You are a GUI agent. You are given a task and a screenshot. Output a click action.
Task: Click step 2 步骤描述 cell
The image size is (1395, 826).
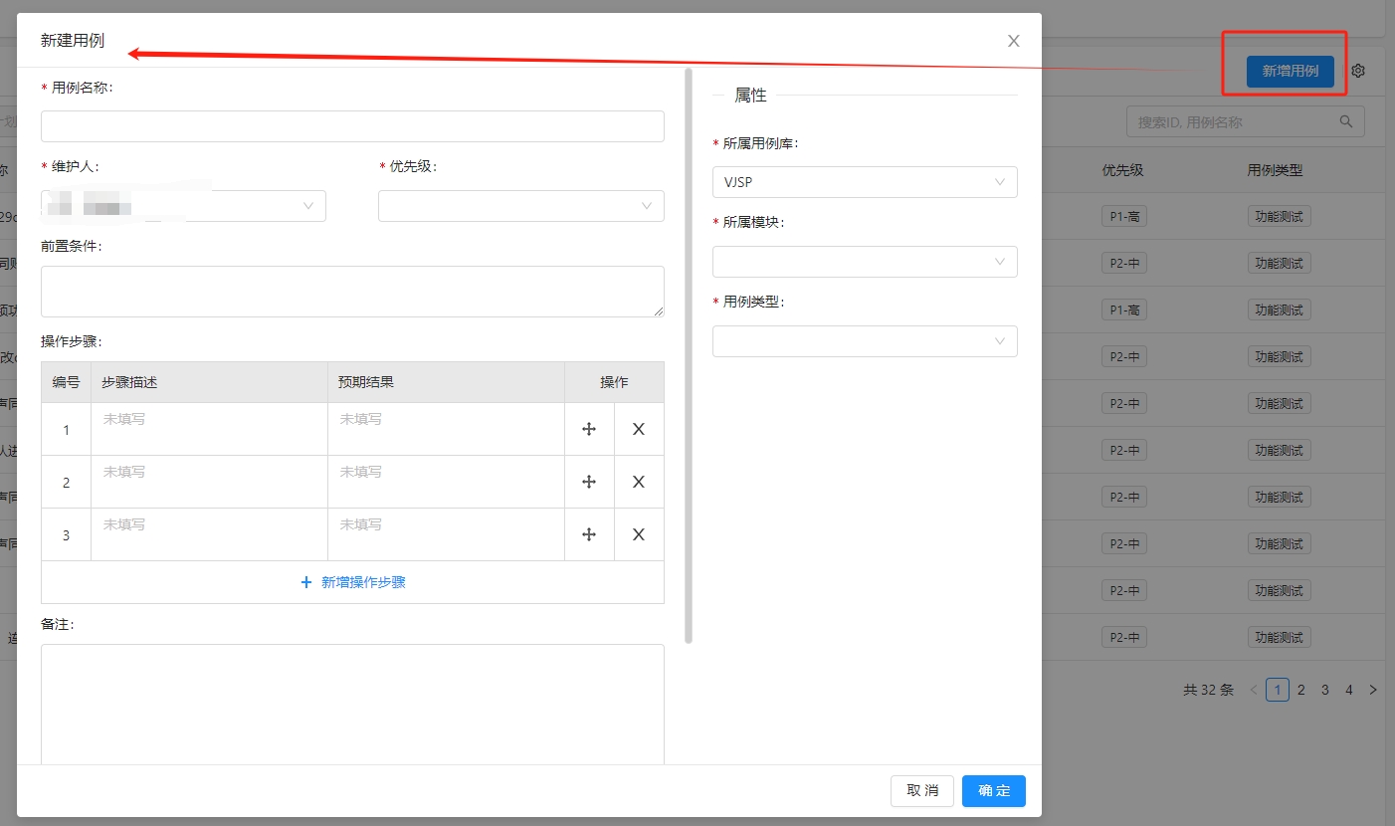click(x=209, y=482)
